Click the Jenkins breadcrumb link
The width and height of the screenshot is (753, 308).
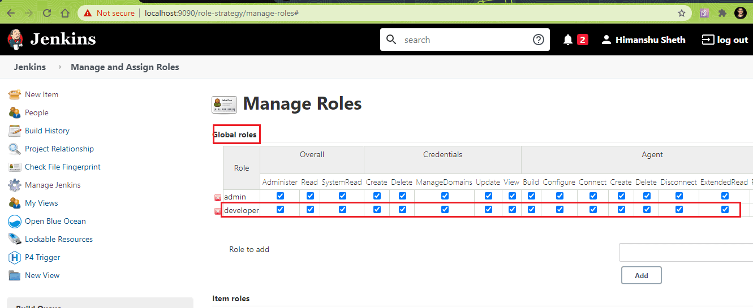point(30,67)
